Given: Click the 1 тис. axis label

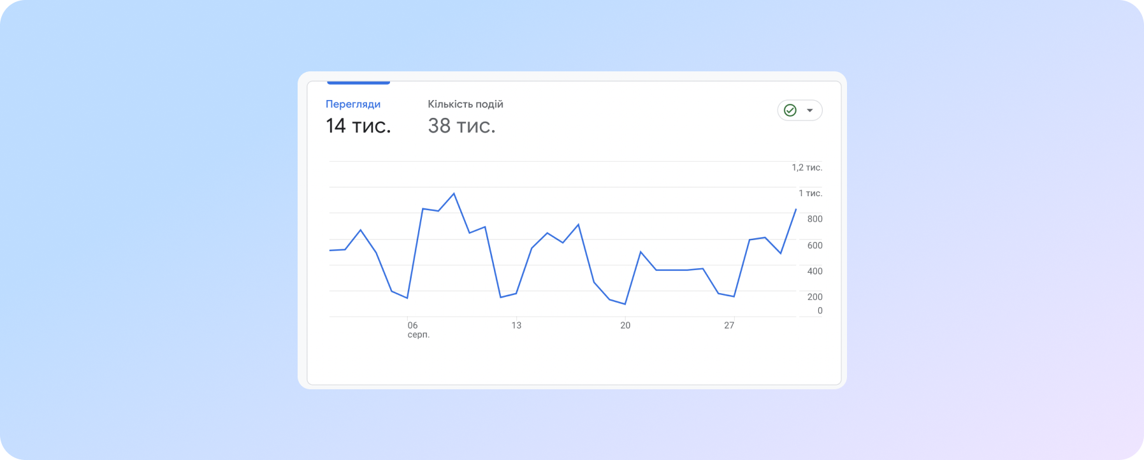Looking at the screenshot, I should tap(811, 193).
